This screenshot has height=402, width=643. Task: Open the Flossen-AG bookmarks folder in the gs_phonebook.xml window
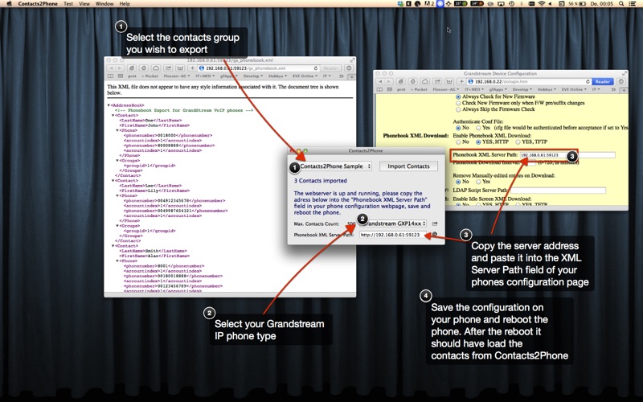(x=176, y=76)
